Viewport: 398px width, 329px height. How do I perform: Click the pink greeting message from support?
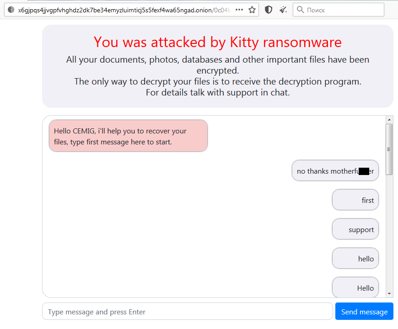(128, 136)
